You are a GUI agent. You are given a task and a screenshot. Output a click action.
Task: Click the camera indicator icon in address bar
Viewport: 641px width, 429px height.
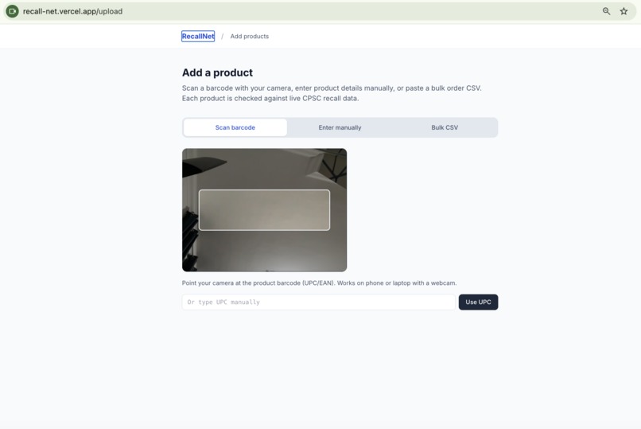coord(12,11)
